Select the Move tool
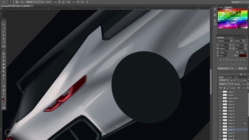 [x=4, y=24]
